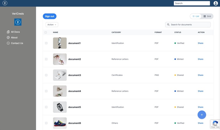Open the document2 thumbnail
The height and width of the screenshot is (130, 220).
click(60, 59)
